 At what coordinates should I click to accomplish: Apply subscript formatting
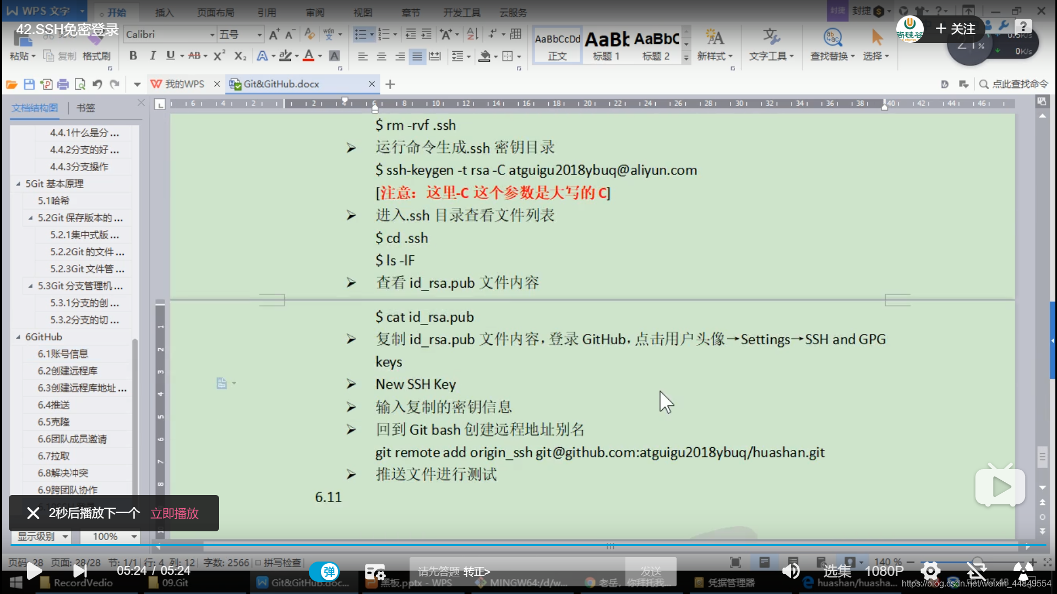pyautogui.click(x=240, y=56)
